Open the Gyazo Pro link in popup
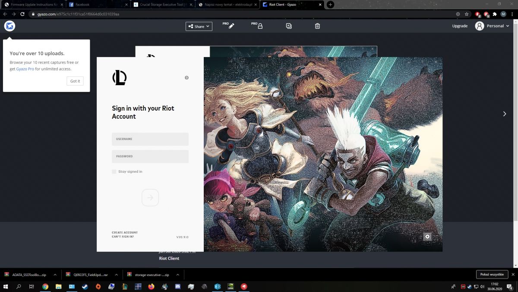This screenshot has height=292, width=518. [x=25, y=69]
